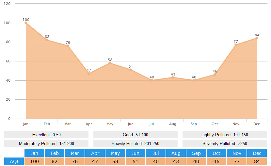271x166 pixels.
Task: Click the January data point labeled 100
Action: 26,23
